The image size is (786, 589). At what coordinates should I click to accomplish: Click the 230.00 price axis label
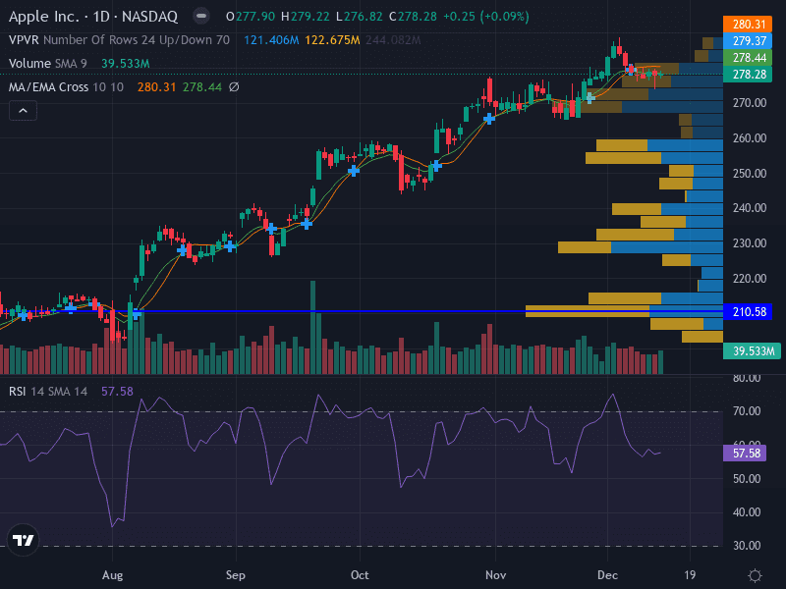tap(750, 243)
